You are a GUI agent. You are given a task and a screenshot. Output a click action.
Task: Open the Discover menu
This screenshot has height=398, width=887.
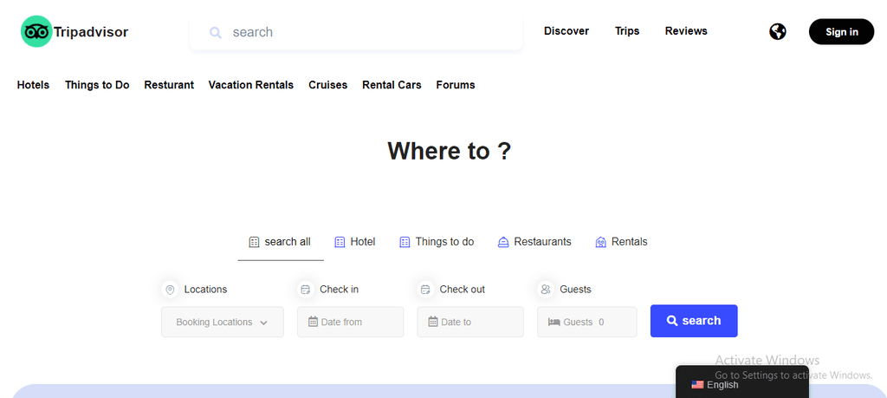click(x=567, y=31)
